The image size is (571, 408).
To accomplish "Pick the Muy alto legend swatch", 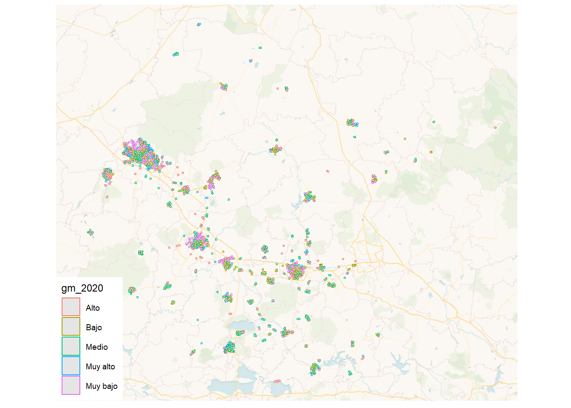I will [x=71, y=366].
